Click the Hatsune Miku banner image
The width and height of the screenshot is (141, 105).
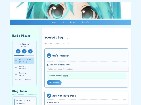pyautogui.click(x=70, y=10)
